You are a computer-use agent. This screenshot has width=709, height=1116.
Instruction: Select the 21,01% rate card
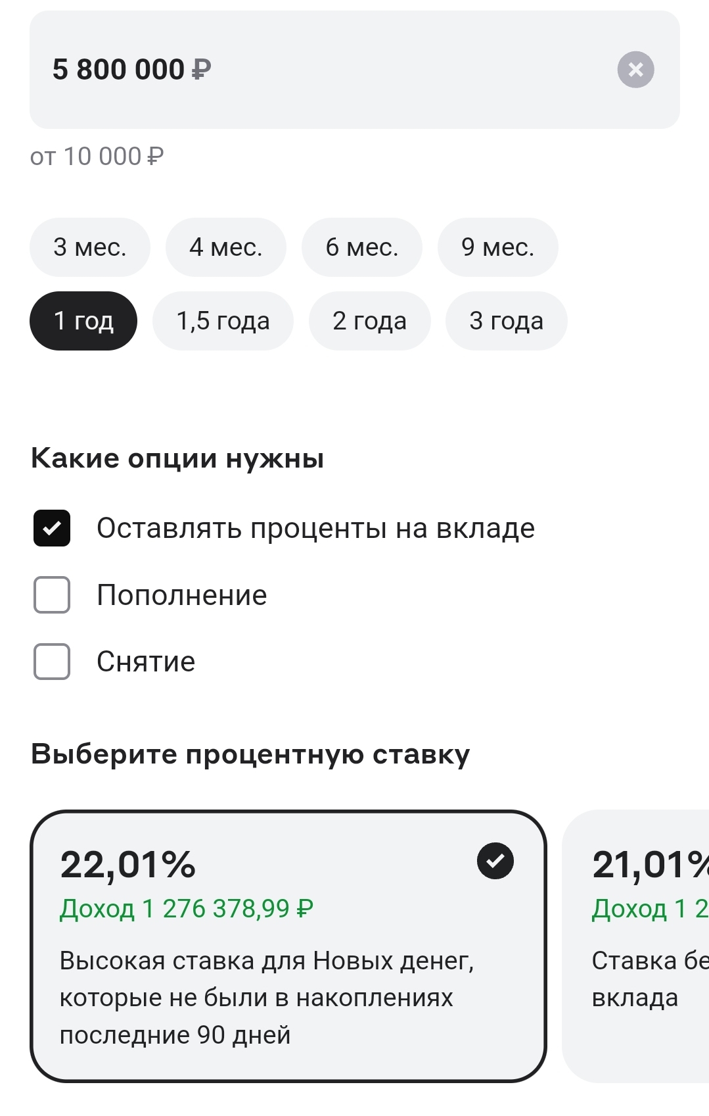(636, 946)
